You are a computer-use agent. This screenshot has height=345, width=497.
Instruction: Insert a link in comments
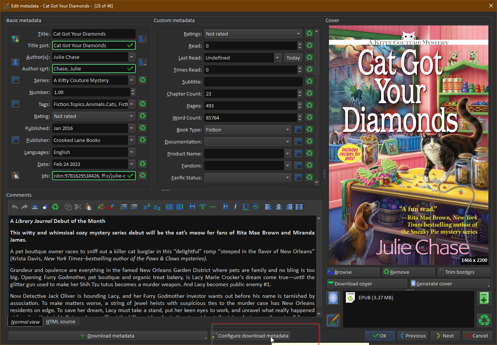tap(203, 207)
